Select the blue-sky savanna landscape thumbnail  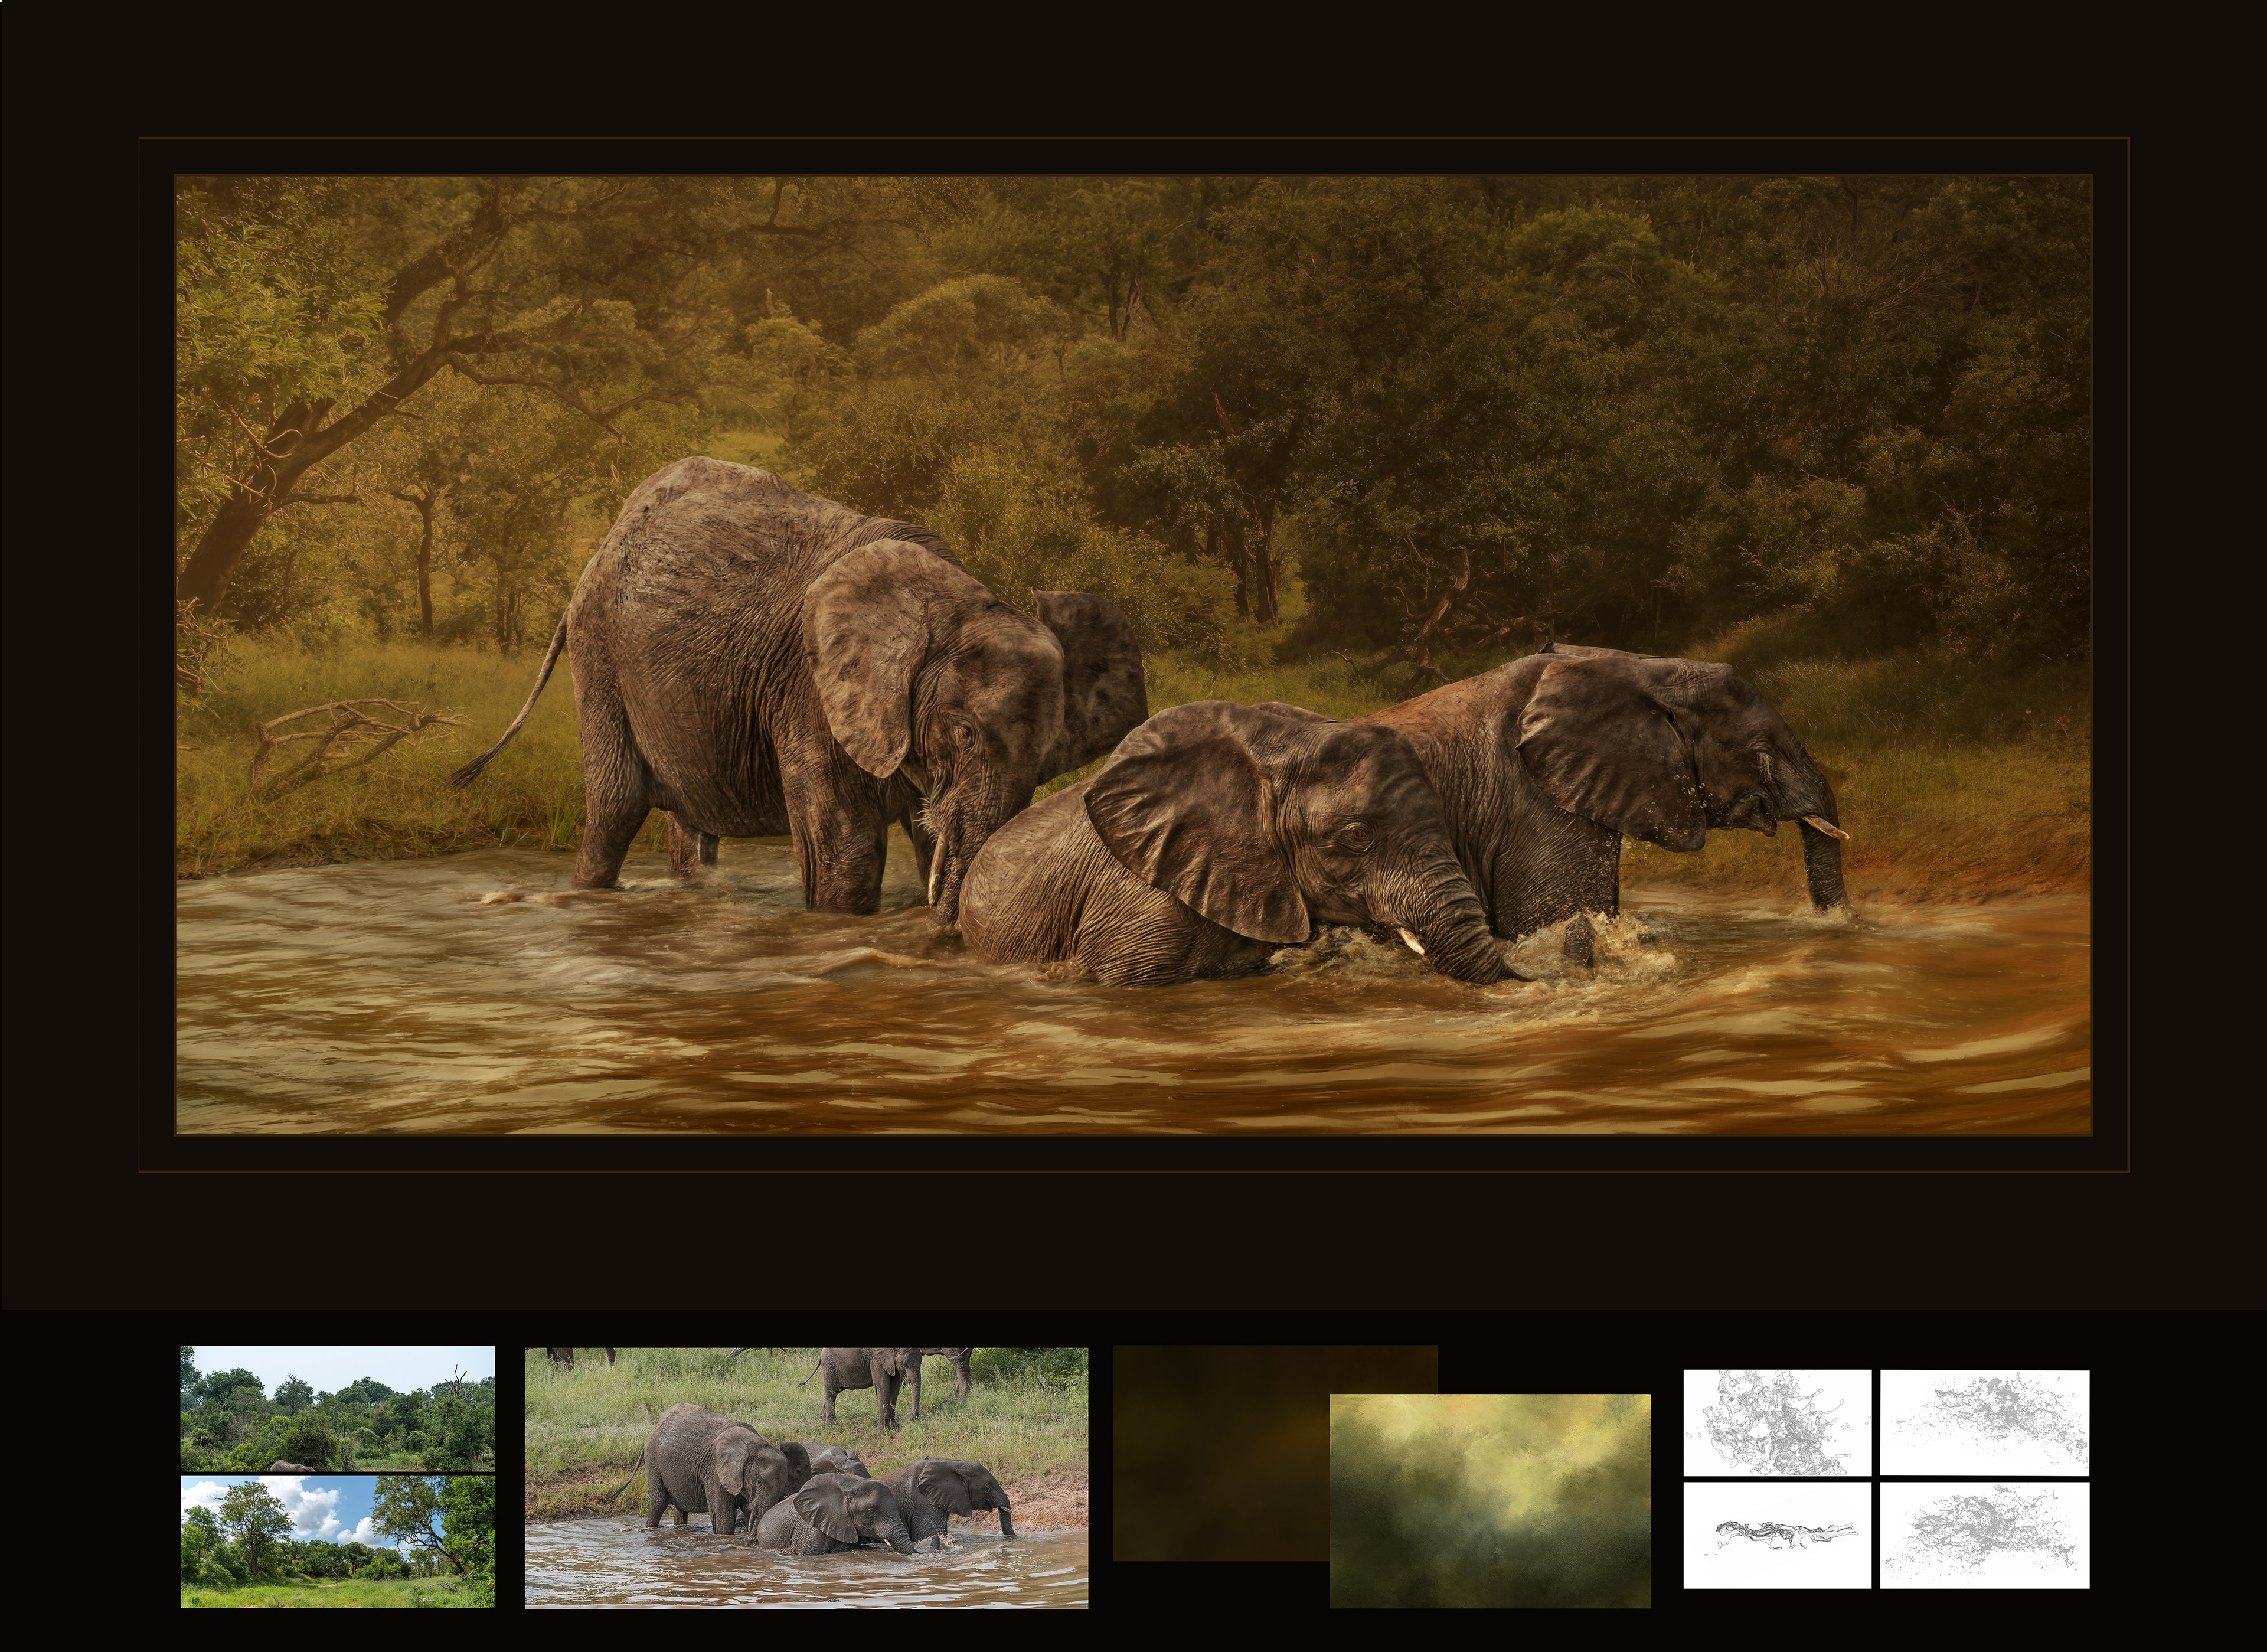click(337, 1541)
